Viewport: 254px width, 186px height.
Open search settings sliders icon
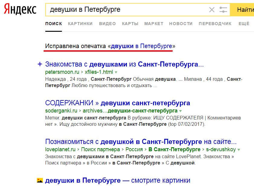[x=223, y=10]
